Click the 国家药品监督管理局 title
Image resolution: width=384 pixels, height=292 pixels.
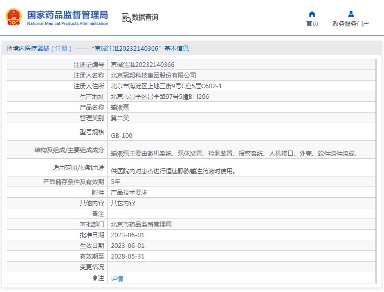[67, 15]
